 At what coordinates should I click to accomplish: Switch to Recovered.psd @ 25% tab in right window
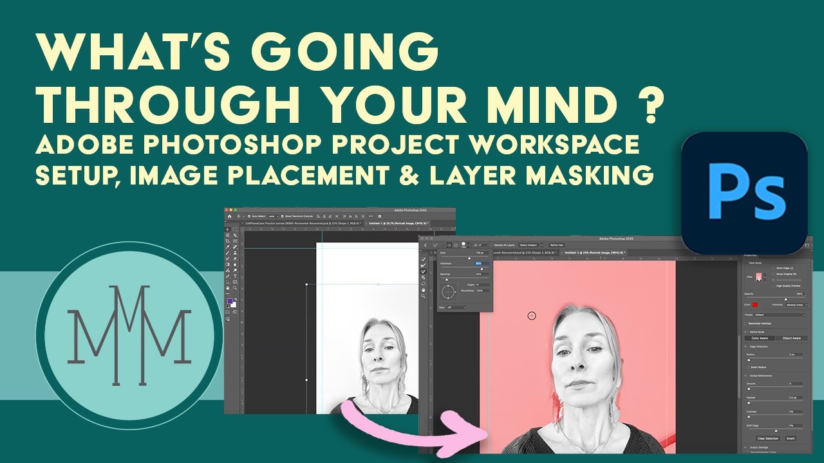[x=524, y=253]
